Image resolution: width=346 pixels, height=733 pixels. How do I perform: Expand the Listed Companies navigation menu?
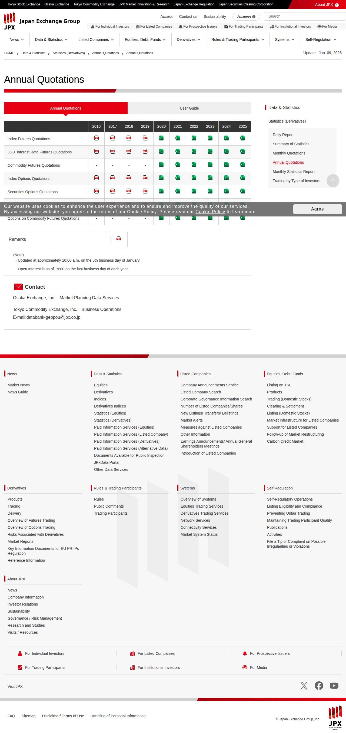(96, 40)
